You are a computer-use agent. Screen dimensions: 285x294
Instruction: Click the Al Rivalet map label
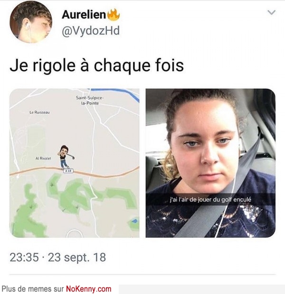click(x=43, y=158)
